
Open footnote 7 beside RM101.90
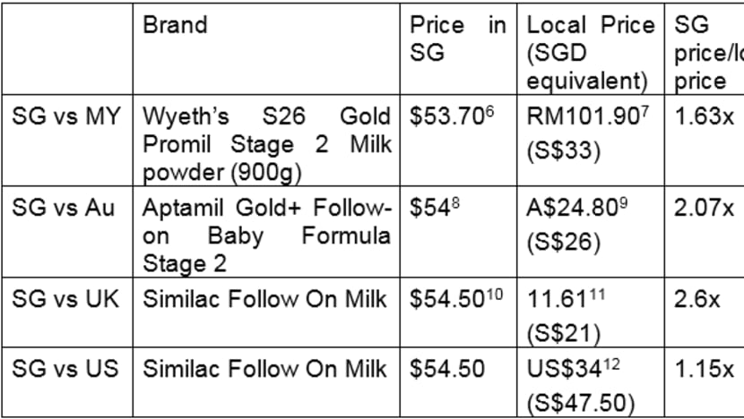[x=645, y=112]
